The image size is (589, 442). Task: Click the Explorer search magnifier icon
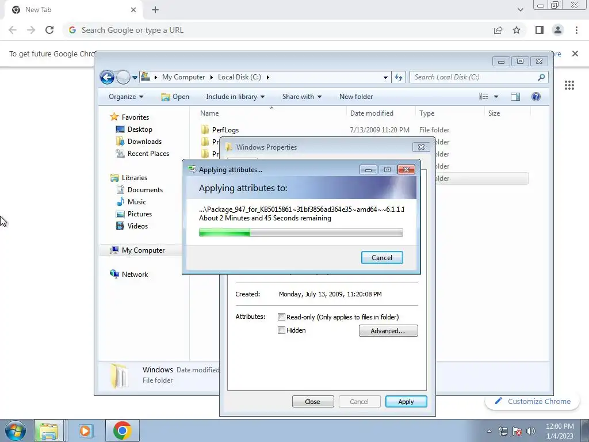(x=541, y=77)
